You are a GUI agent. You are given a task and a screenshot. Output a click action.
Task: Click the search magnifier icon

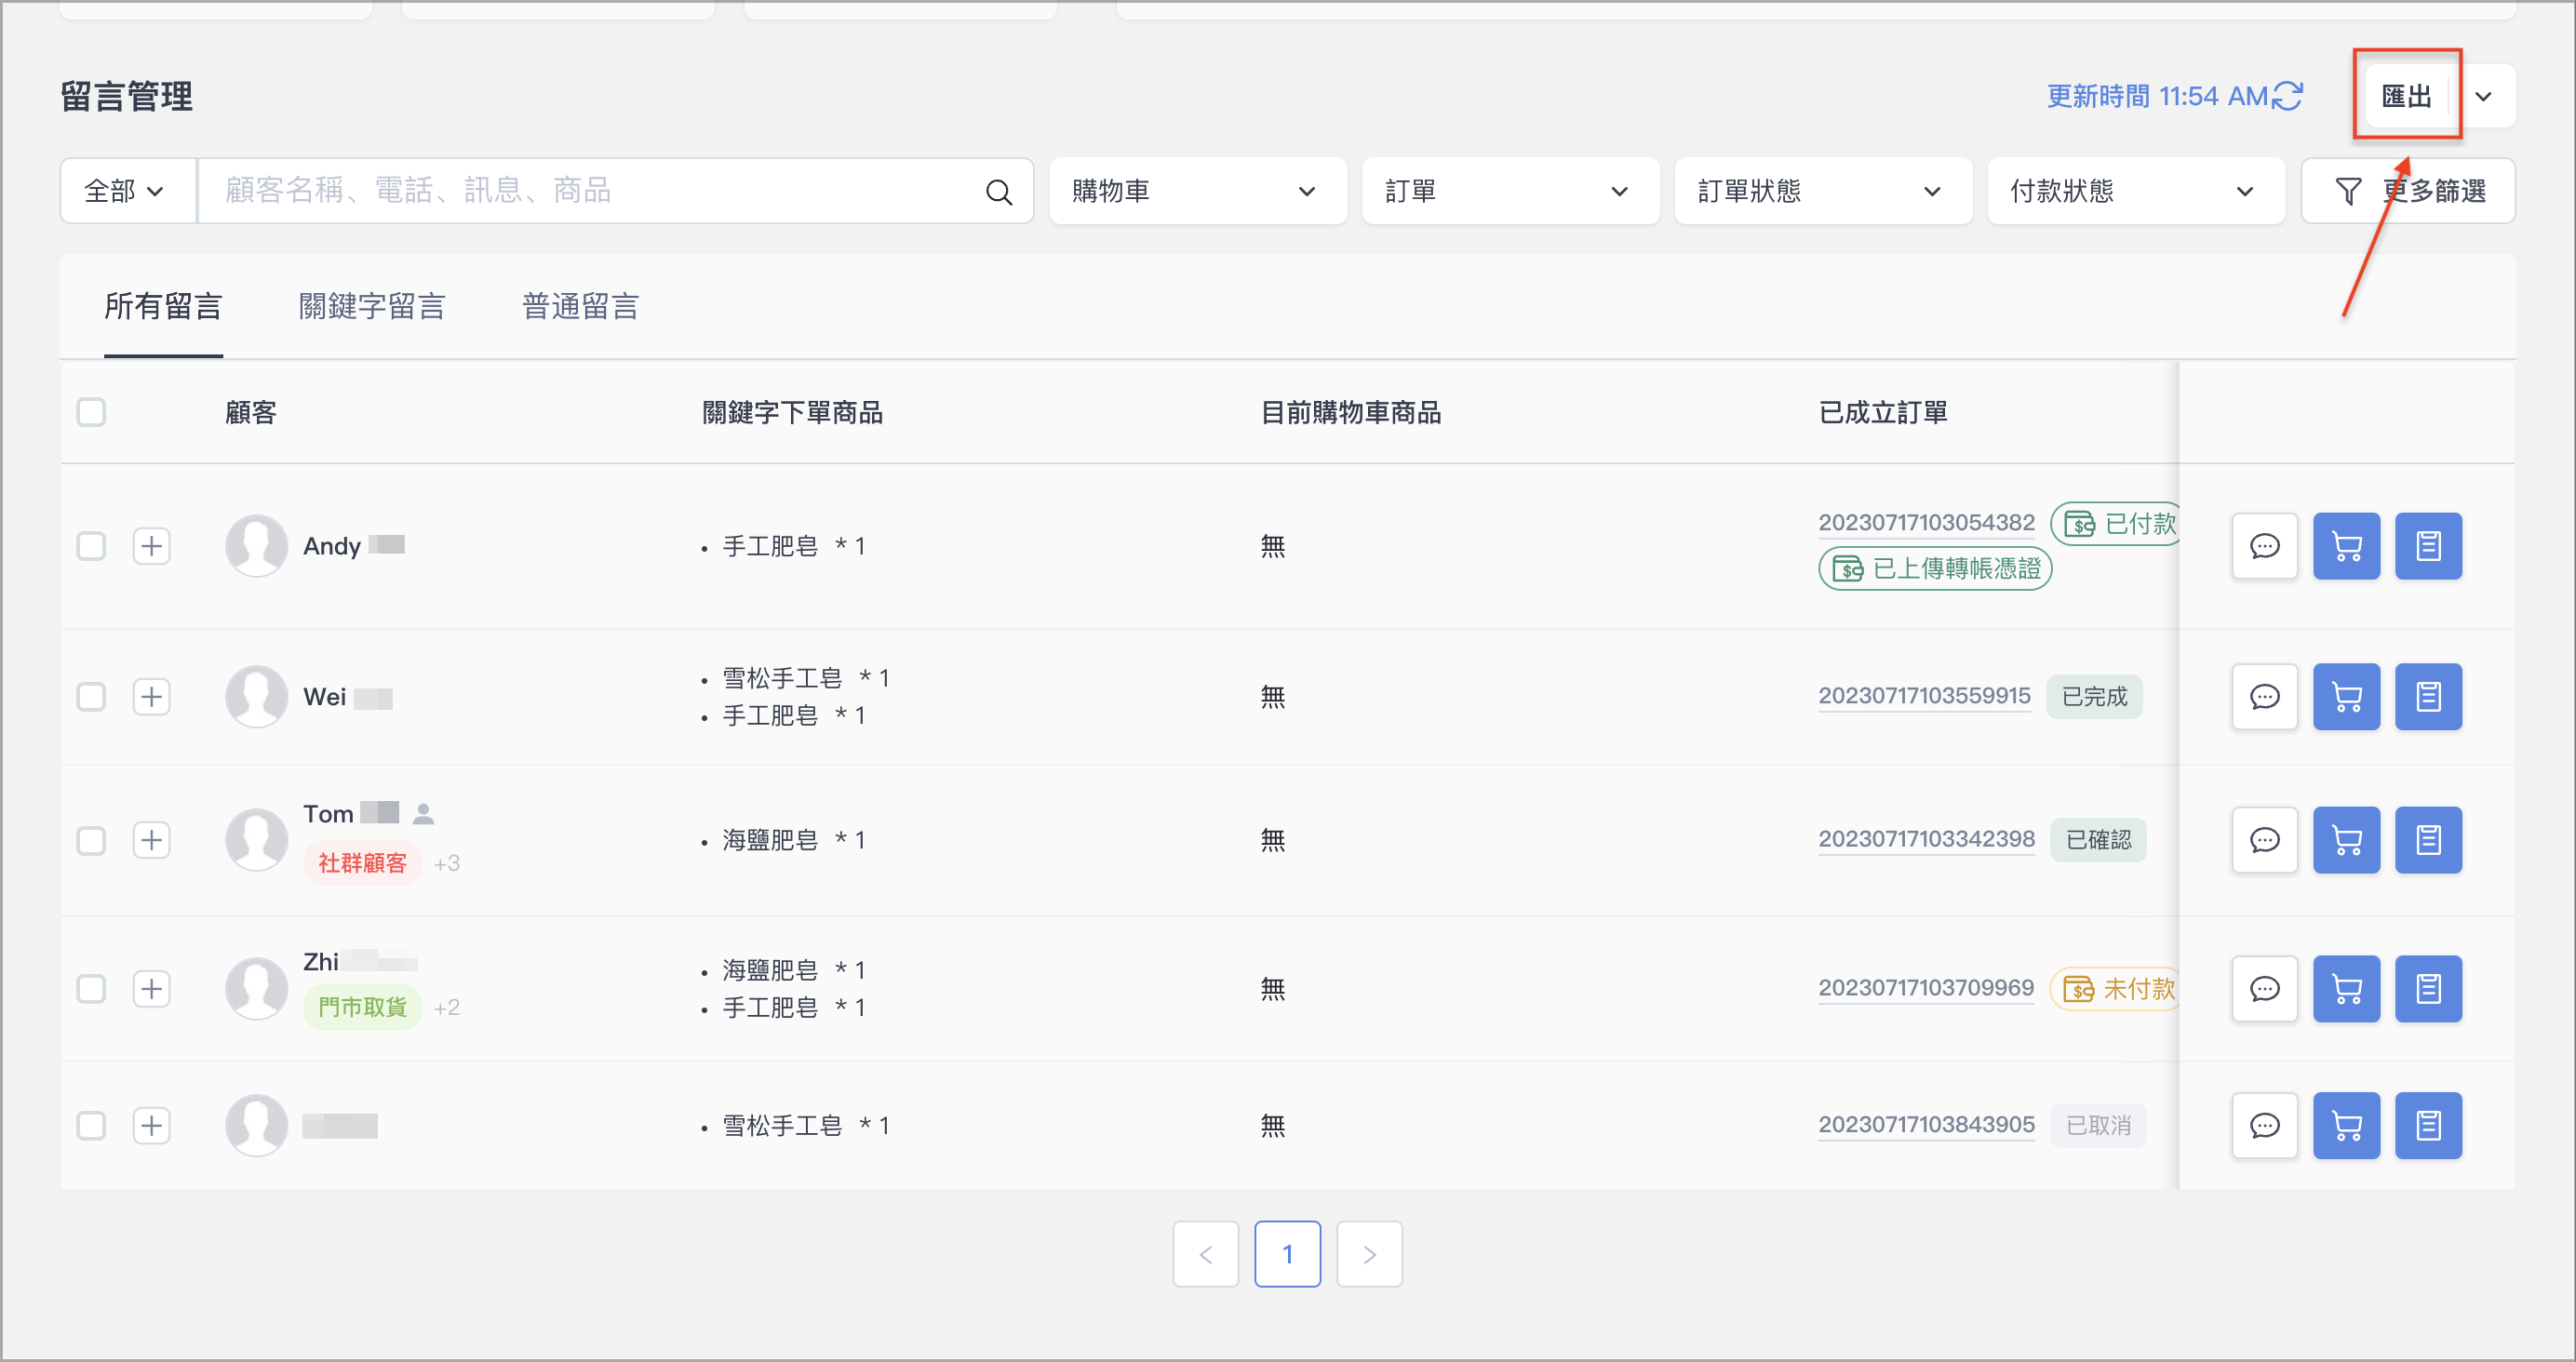998,191
